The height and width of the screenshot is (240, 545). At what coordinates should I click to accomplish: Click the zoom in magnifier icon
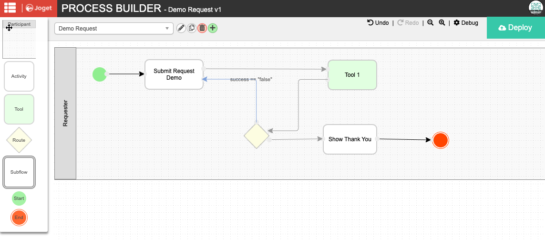442,22
